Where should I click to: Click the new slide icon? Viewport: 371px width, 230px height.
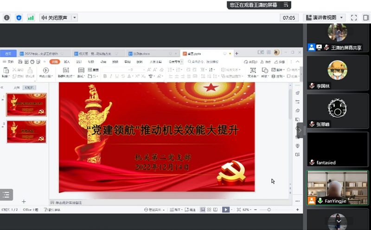pyautogui.click(x=66, y=70)
